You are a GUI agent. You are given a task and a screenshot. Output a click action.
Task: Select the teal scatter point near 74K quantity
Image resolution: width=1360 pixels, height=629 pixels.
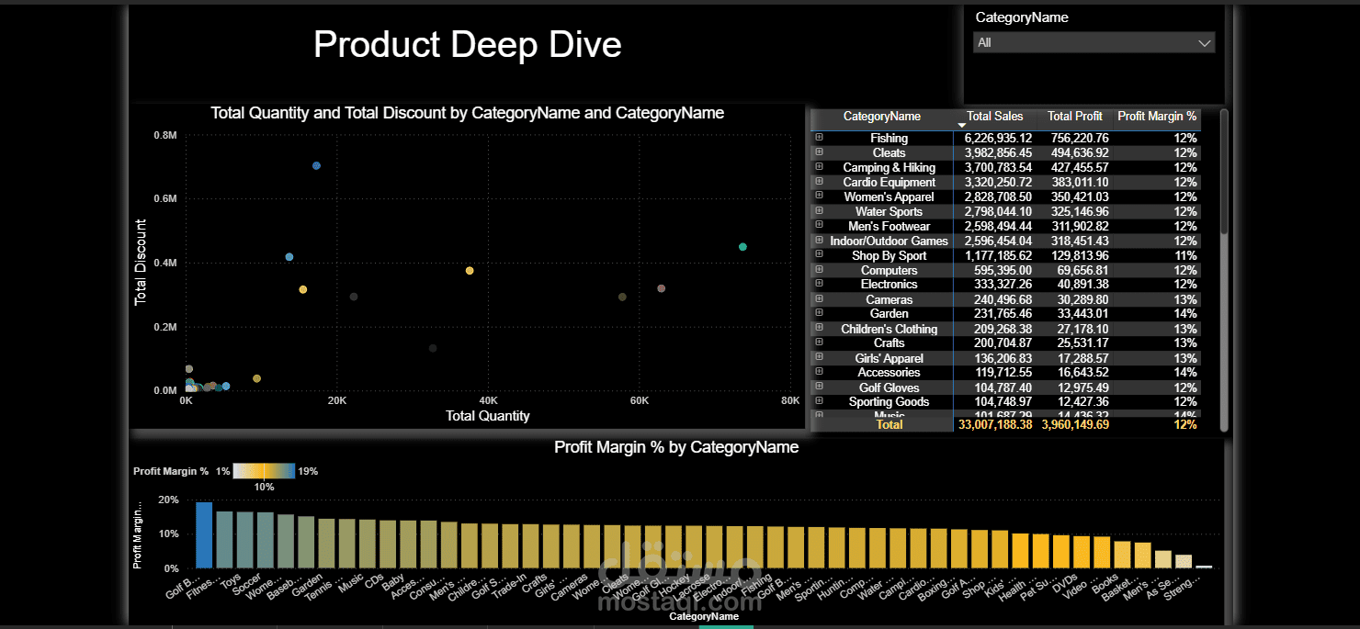[742, 246]
